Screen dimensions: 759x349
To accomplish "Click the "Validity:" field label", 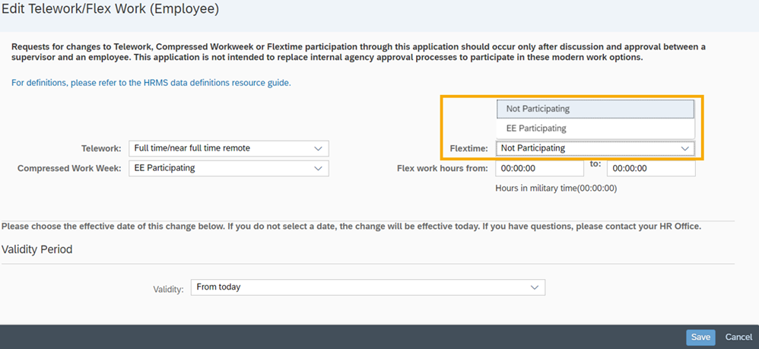I will (168, 289).
